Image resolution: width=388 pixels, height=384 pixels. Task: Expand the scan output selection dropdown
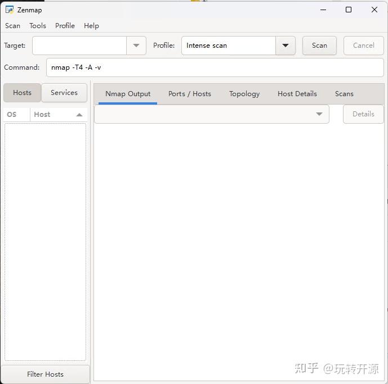pos(212,114)
